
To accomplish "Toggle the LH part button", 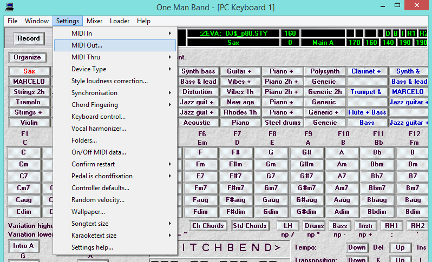I will [x=288, y=226].
